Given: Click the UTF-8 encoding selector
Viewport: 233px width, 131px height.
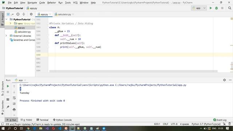Looking at the screenshot, I should click(x=174, y=124).
